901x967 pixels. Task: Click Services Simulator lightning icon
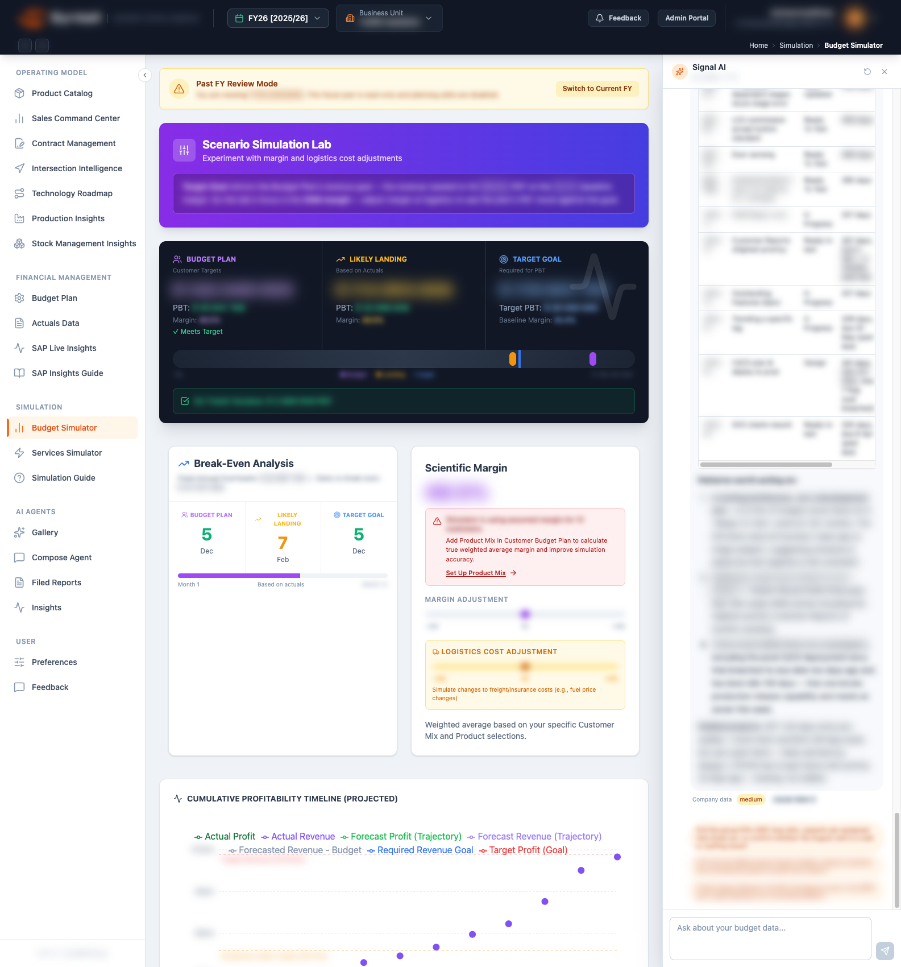(19, 453)
